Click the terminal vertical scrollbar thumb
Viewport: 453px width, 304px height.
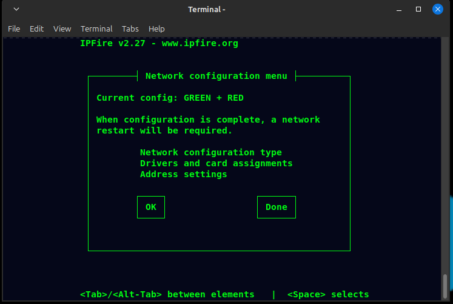tap(446, 285)
